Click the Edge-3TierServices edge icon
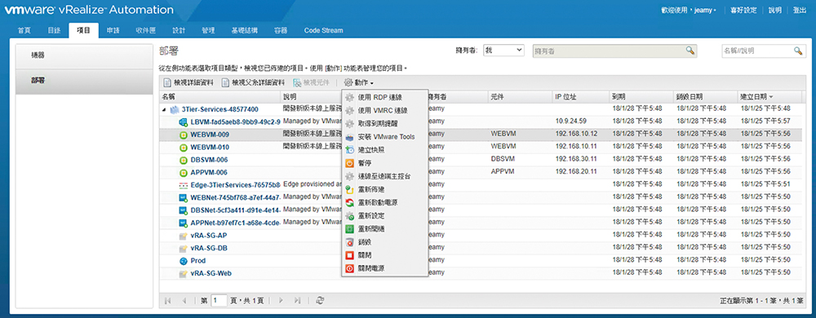This screenshot has width=816, height=318. [183, 185]
